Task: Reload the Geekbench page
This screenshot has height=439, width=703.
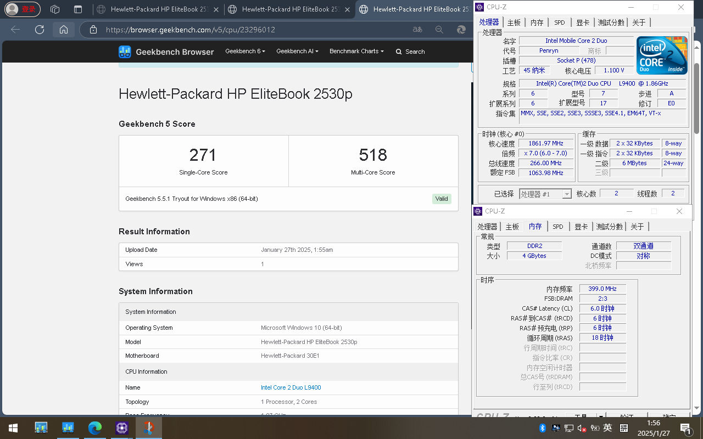Action: coord(39,30)
